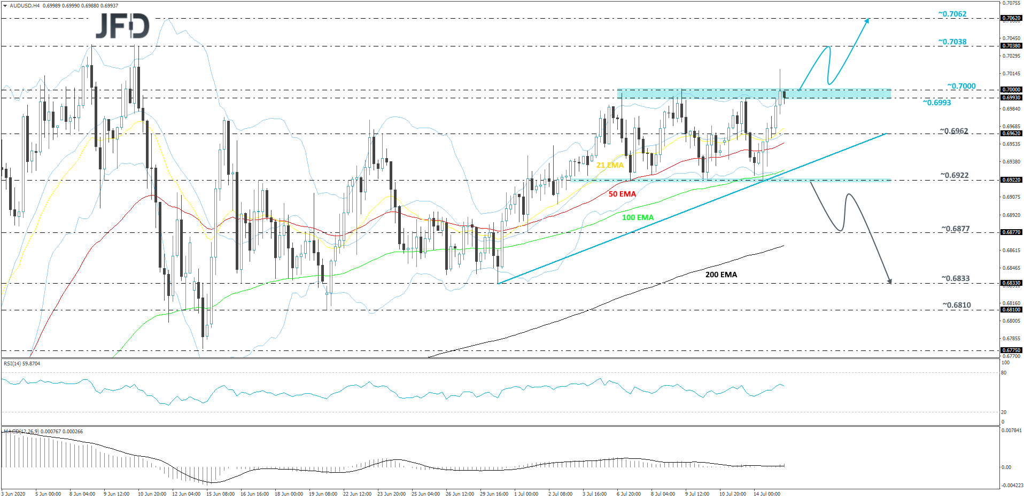Click the ~0.7062 resistance level label
This screenshot has height=500, width=1024.
952,14
